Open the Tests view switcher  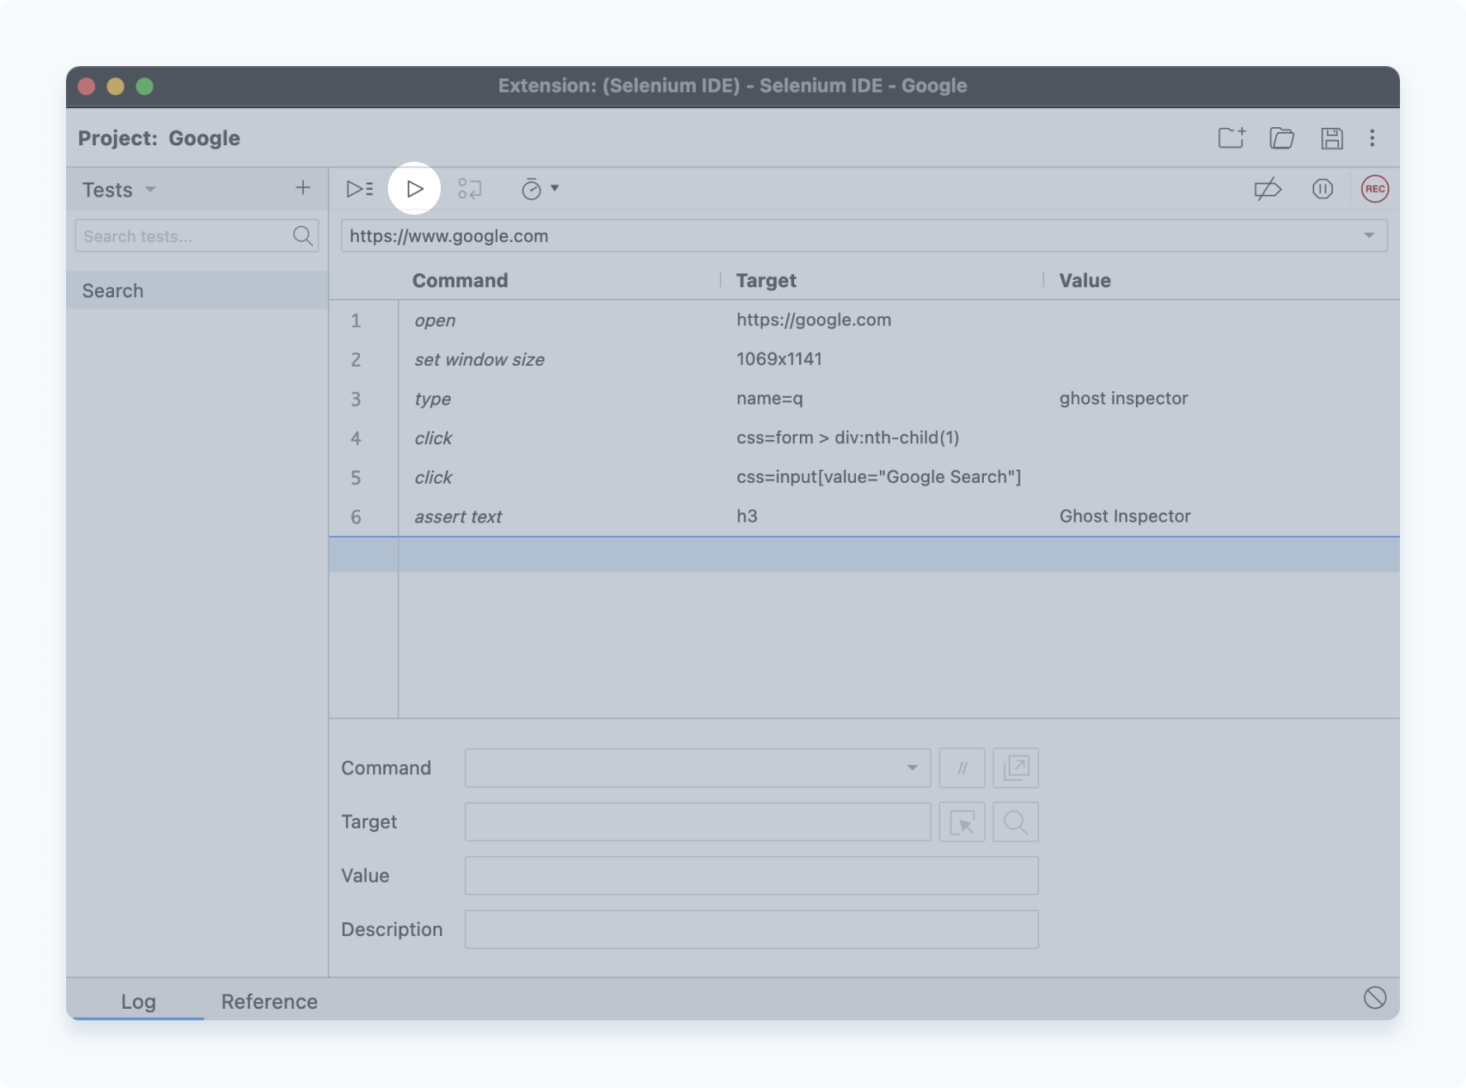tap(118, 189)
